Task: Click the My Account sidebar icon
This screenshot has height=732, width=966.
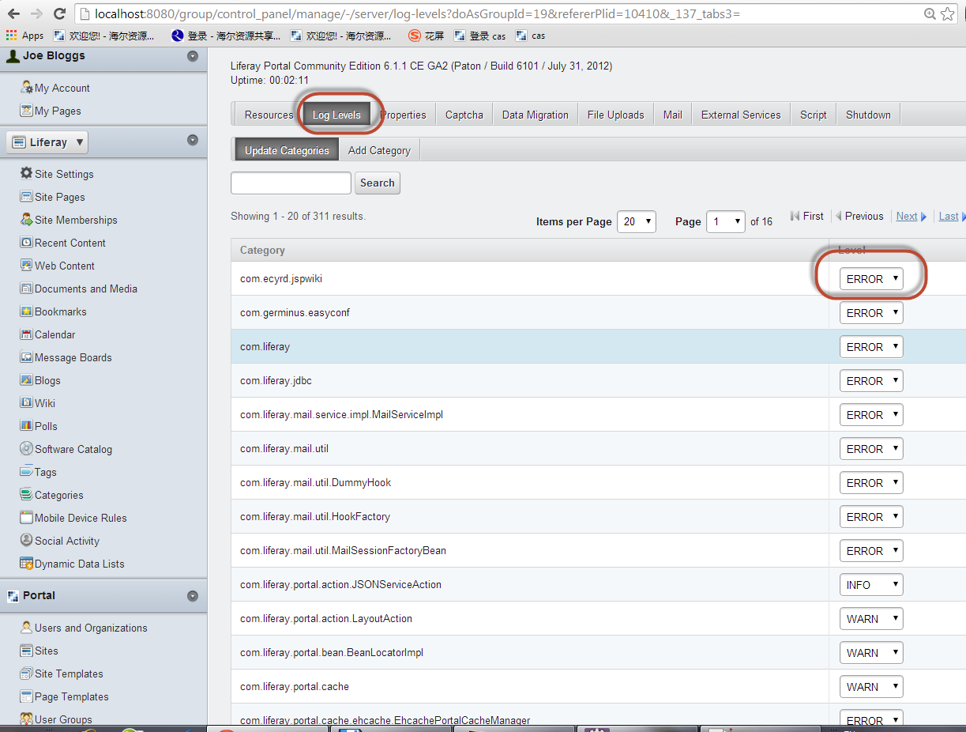Action: 27,88
